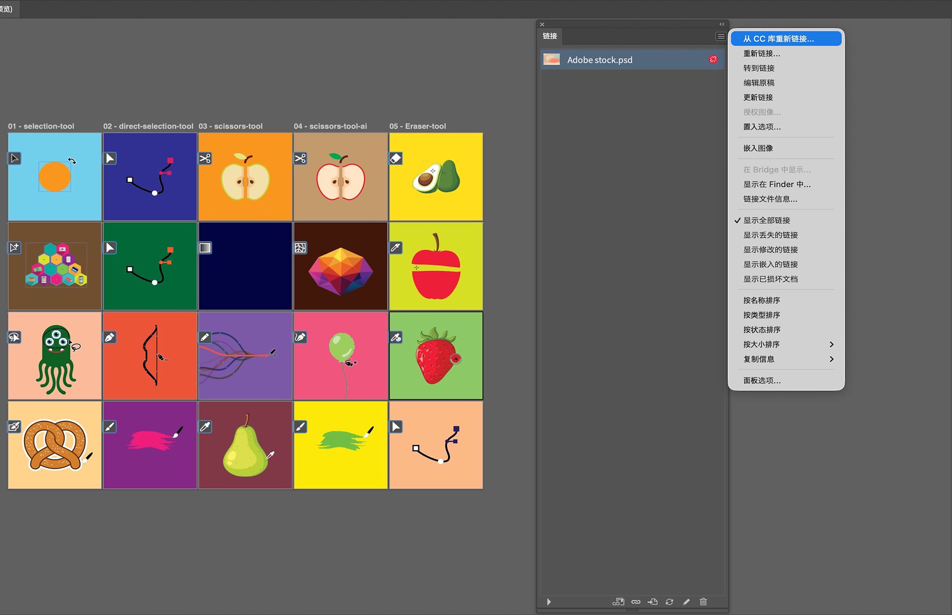Click the polygonal gem artwork

tap(341, 271)
